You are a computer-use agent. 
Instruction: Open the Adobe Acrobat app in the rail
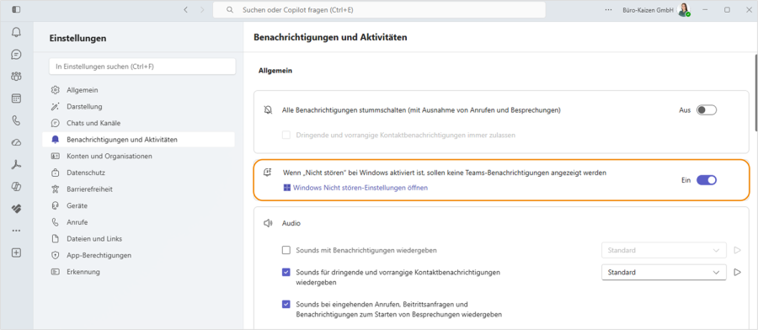(x=17, y=165)
